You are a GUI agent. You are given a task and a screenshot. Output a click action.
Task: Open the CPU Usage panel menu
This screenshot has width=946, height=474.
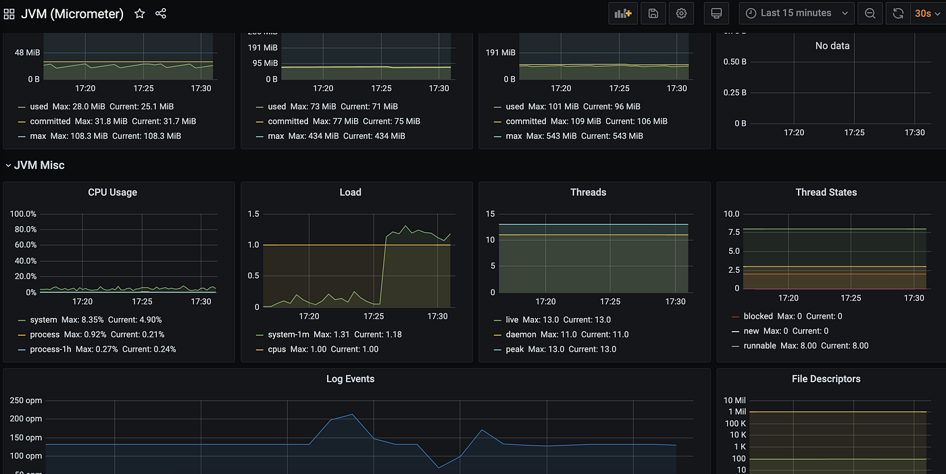112,192
